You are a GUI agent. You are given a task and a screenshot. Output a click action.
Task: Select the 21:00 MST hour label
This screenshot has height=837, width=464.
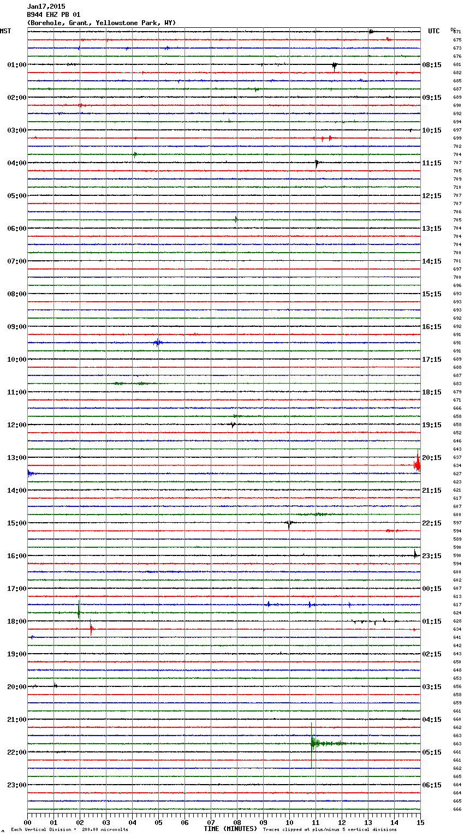(x=17, y=719)
